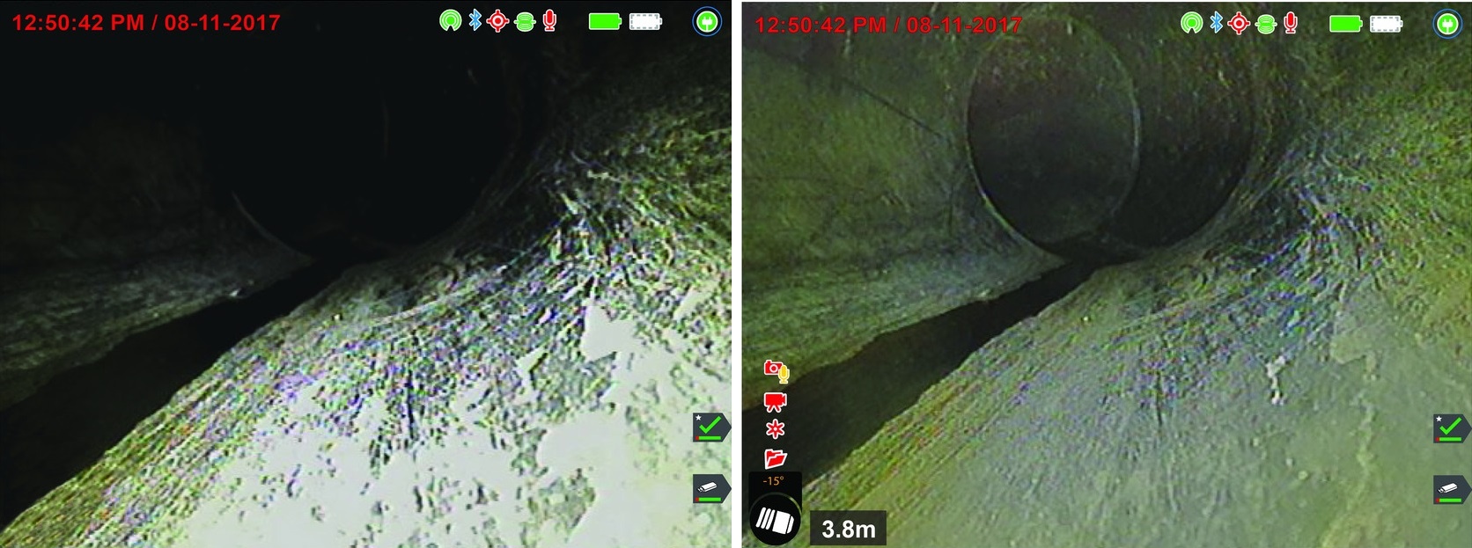Select the USB drive storage tag in the darker frame
Viewport: 1472px width, 548px height.
(710, 488)
